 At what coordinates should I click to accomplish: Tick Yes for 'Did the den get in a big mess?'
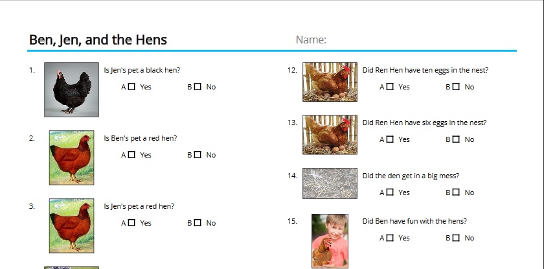(x=390, y=193)
